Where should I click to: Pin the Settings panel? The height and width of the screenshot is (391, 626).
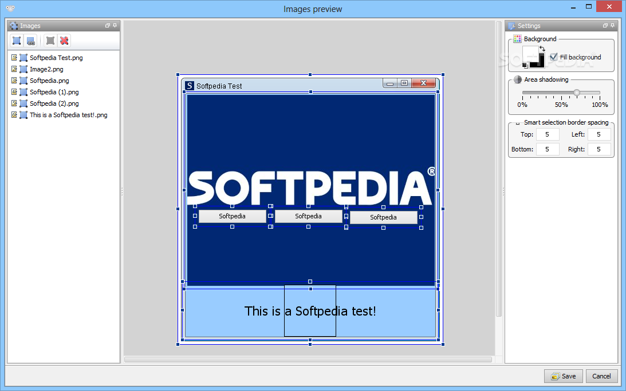click(613, 26)
